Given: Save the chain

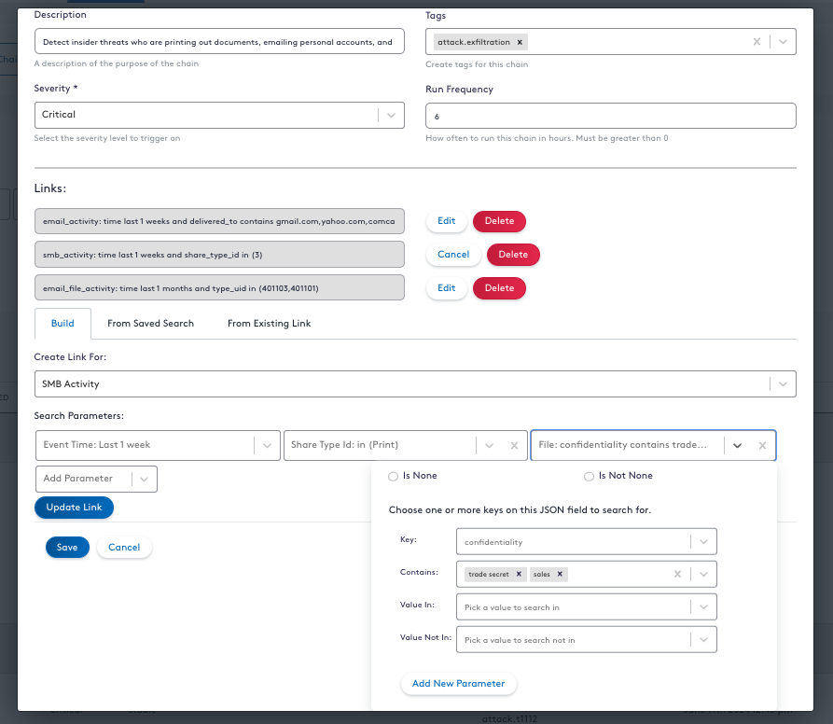Looking at the screenshot, I should pos(67,547).
